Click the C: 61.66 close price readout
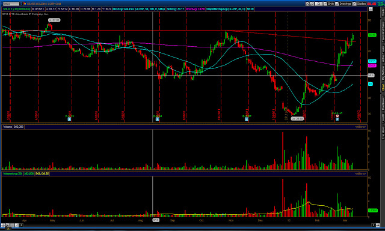Image resolution: width=385 pixels, height=231 pixels. pos(85,9)
